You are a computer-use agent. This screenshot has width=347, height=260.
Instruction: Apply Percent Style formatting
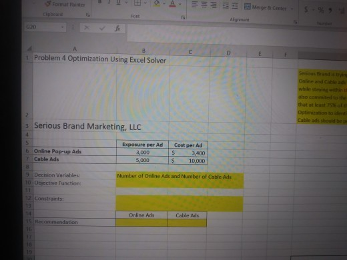321,10
